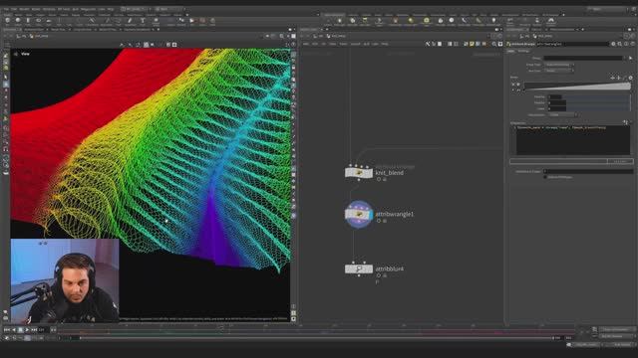Select the knit_blend node label
The height and width of the screenshot is (358, 638).
pos(390,173)
